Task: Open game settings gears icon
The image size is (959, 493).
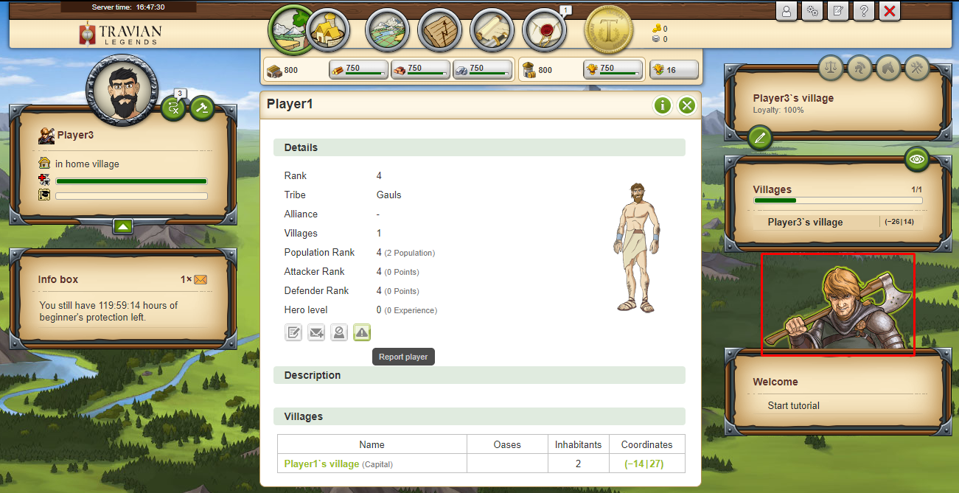Action: coord(812,11)
